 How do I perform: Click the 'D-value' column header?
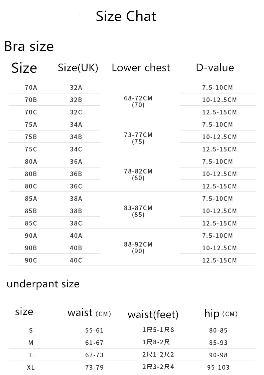point(215,68)
